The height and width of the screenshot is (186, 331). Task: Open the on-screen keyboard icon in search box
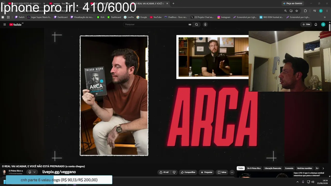(190, 25)
